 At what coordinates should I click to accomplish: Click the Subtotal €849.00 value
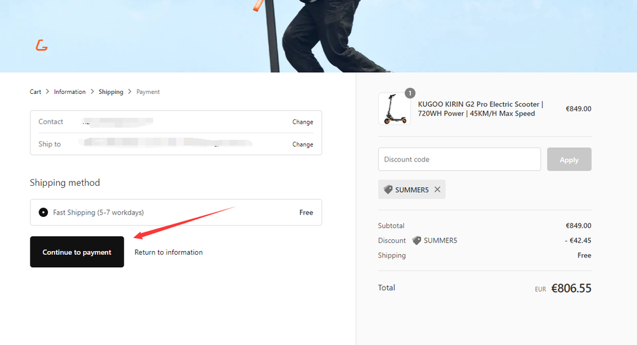(x=579, y=226)
